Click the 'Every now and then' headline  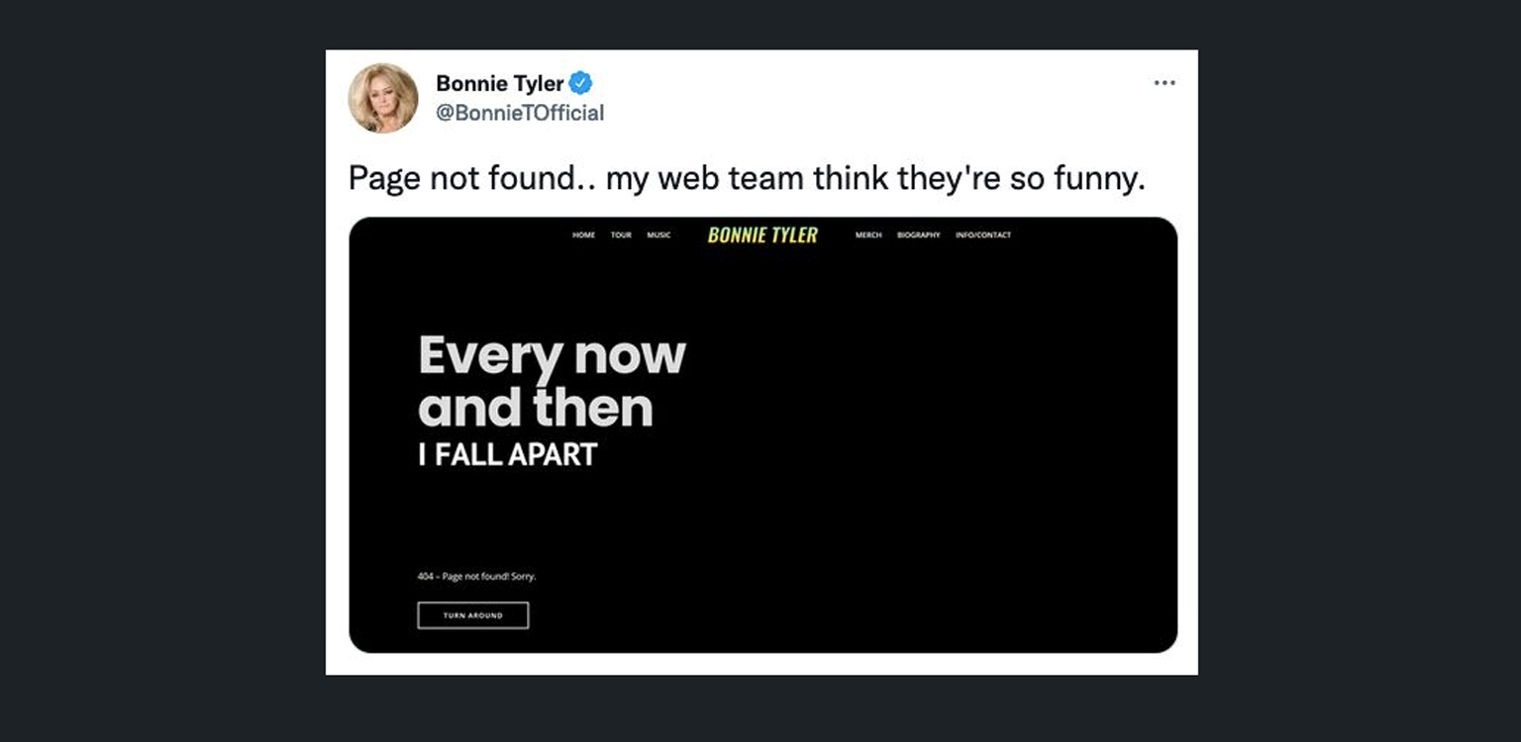point(551,381)
